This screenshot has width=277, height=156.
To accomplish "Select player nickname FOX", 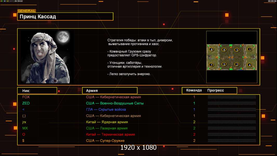I will pos(26,97).
